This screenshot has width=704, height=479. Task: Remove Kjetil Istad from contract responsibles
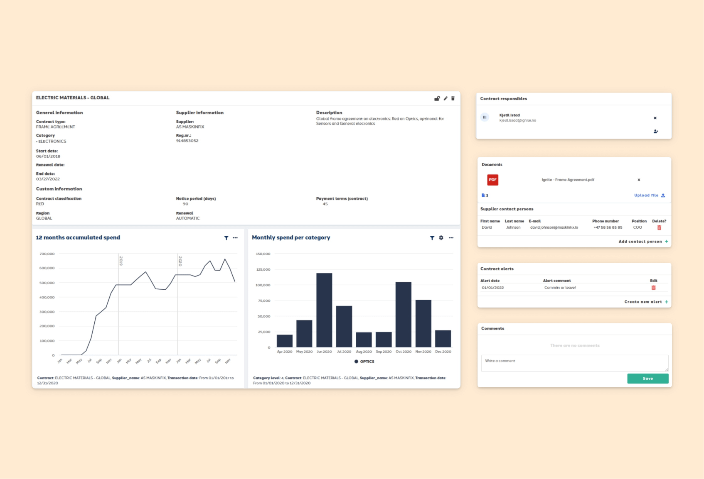(x=655, y=118)
